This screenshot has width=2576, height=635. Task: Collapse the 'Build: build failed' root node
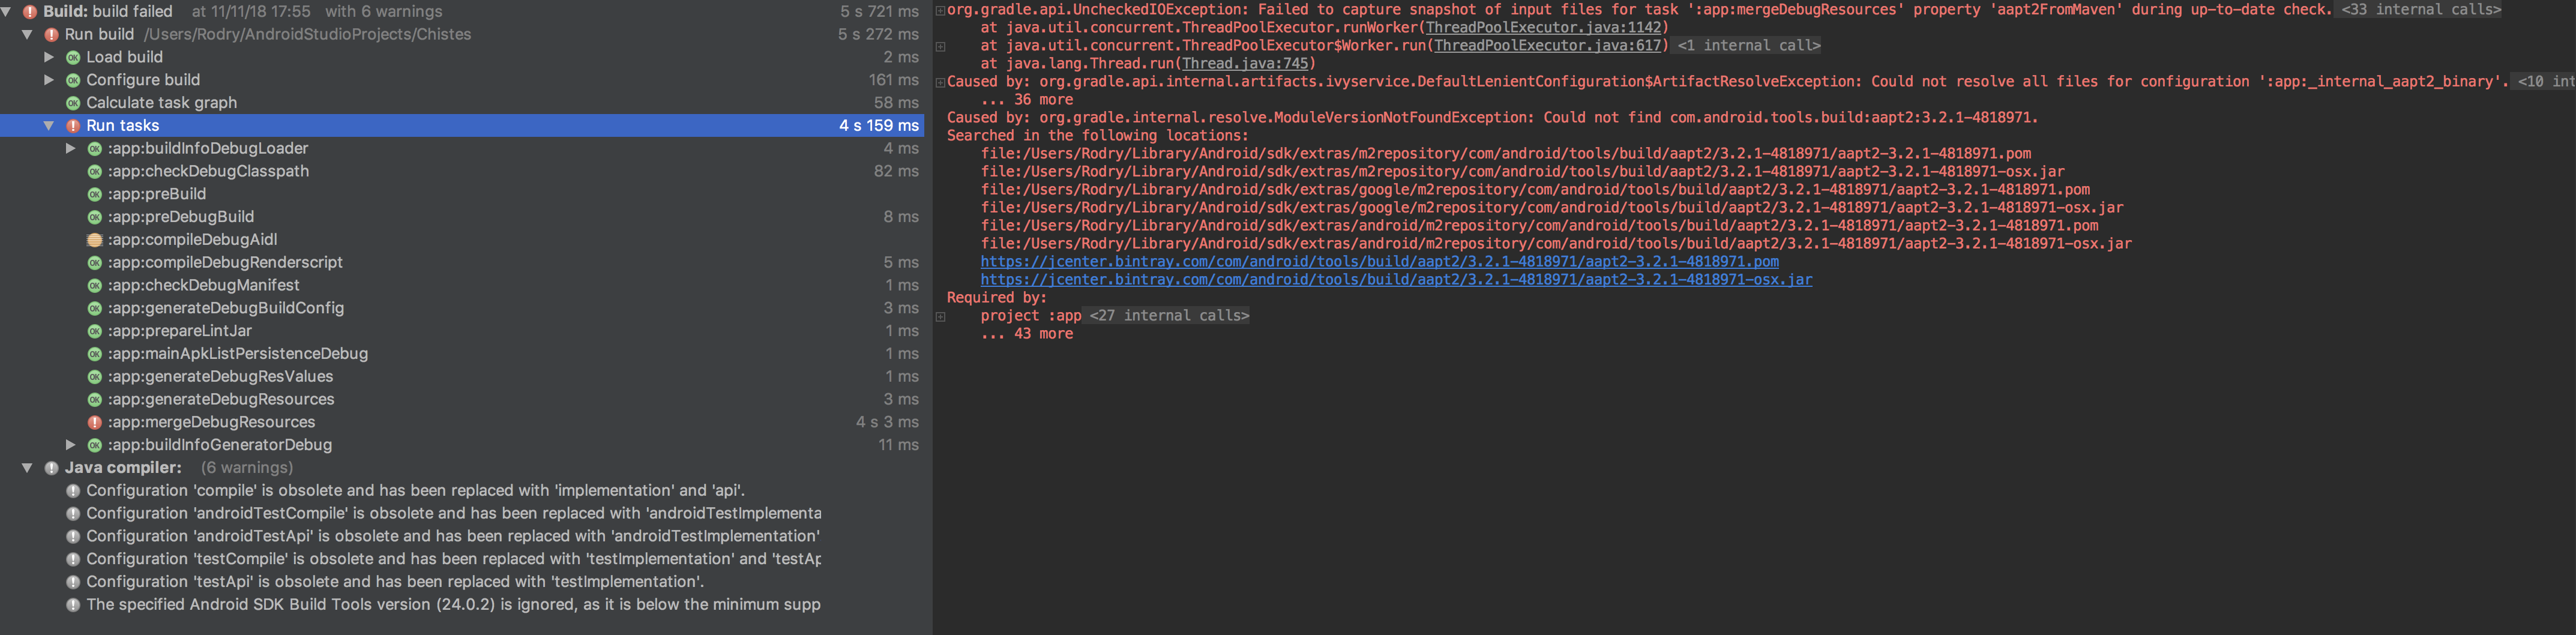click(7, 11)
